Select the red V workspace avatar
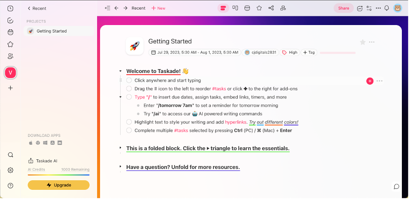 coord(10,73)
